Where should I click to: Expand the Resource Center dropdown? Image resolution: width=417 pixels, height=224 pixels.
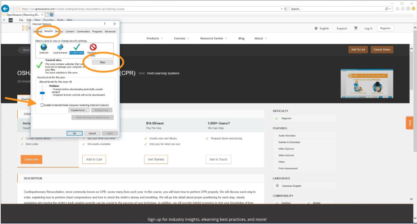tap(214, 39)
